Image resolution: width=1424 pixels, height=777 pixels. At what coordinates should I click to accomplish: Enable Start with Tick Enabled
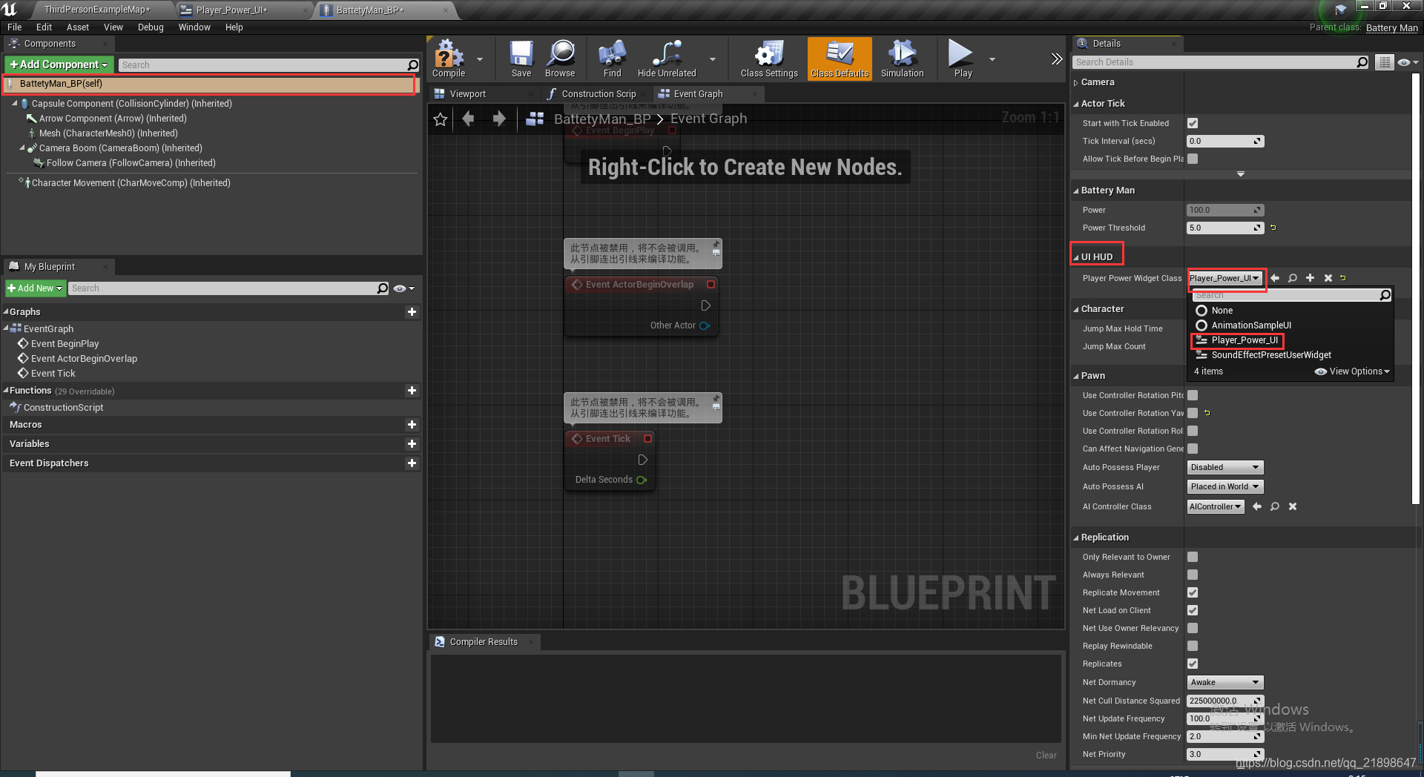(1192, 123)
